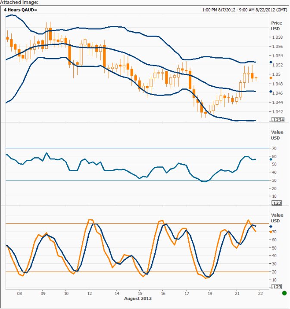Click the 22 date label on time axis
The height and width of the screenshot is (309, 290).
[260, 293]
